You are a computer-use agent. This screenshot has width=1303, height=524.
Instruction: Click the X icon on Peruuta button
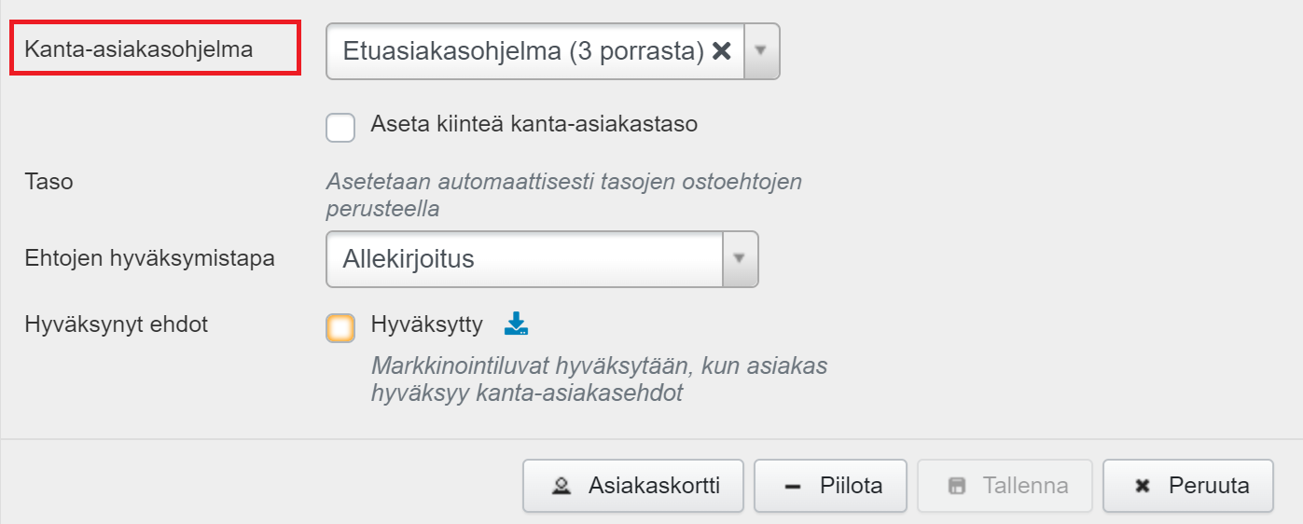point(1142,486)
